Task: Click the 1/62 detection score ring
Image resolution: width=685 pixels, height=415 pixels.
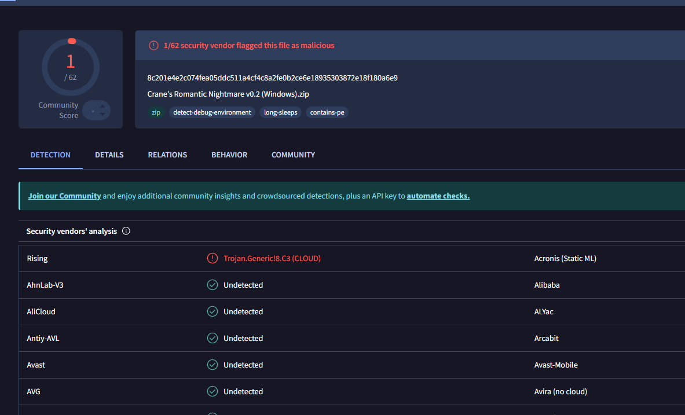Action: pos(71,67)
